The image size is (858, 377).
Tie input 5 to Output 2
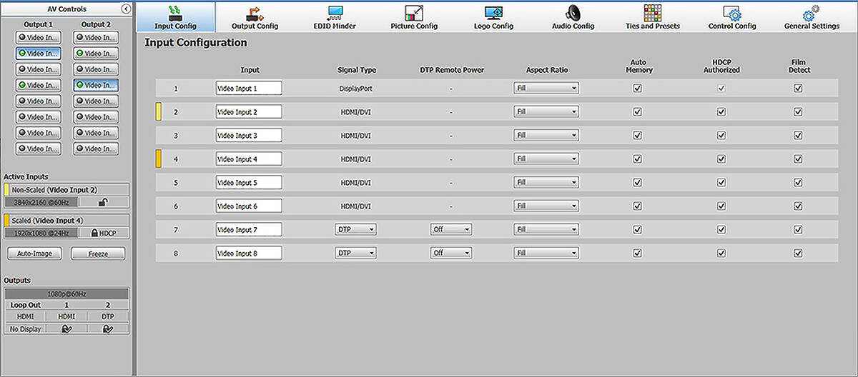tap(97, 101)
